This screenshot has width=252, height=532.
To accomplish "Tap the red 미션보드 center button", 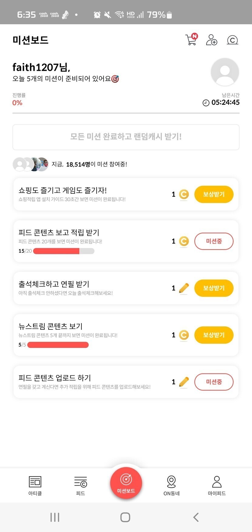I will tap(126, 483).
